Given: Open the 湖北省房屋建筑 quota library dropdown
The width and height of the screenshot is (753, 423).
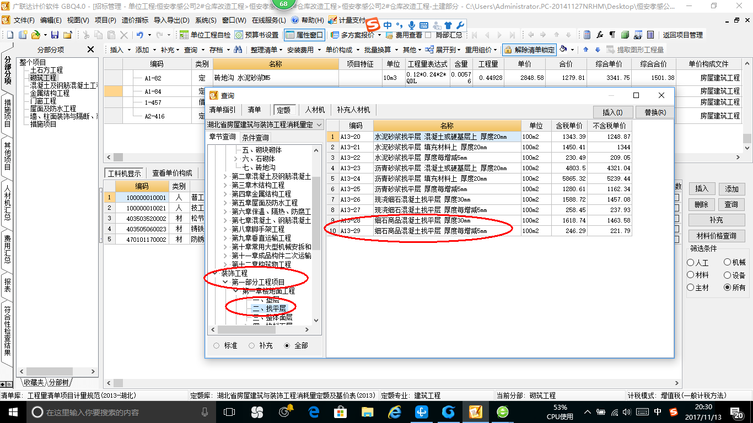Looking at the screenshot, I should 265,125.
